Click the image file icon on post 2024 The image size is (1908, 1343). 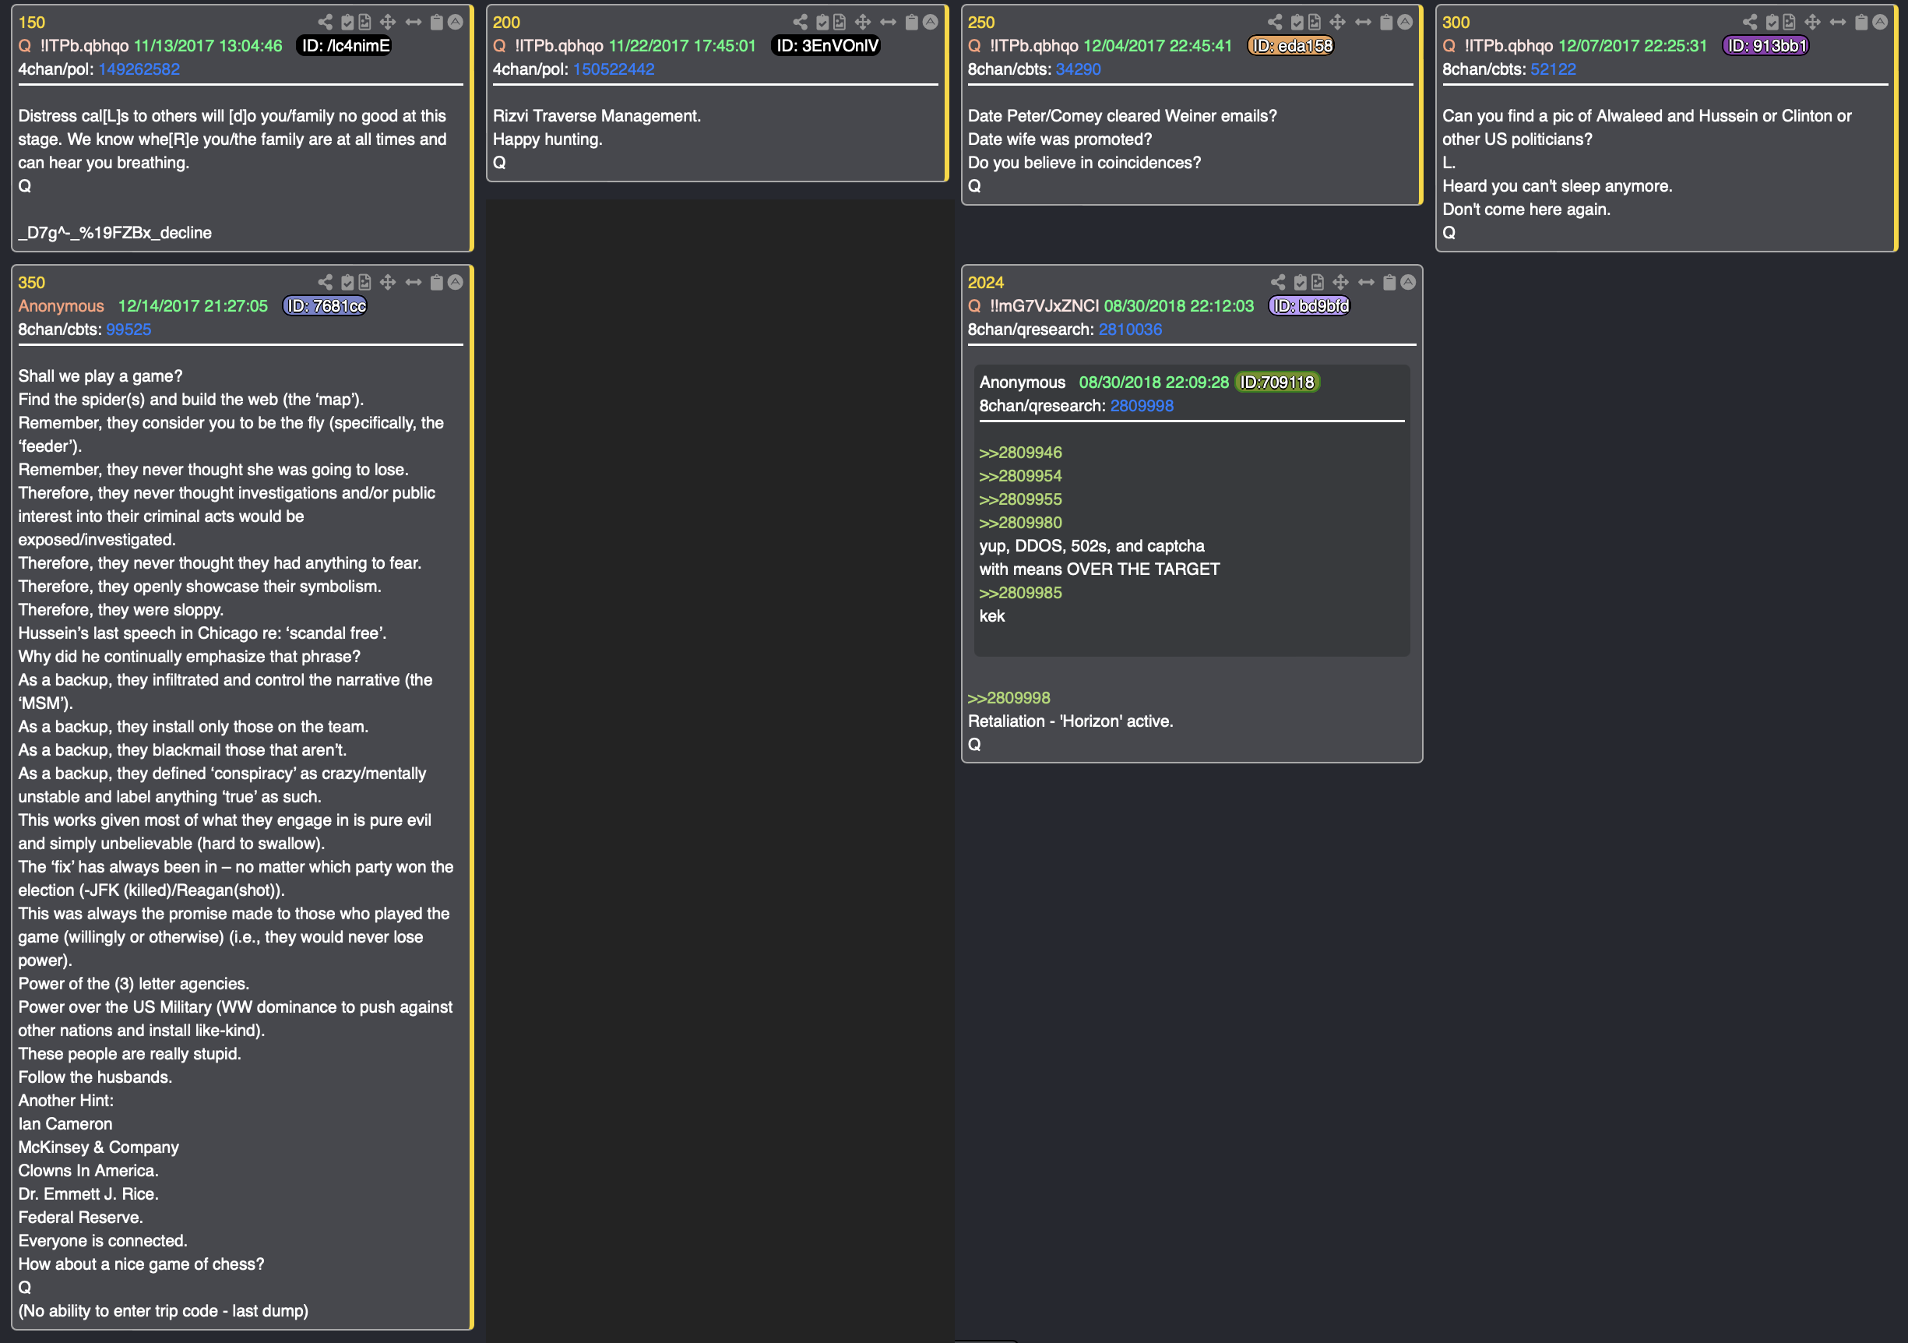(1318, 283)
